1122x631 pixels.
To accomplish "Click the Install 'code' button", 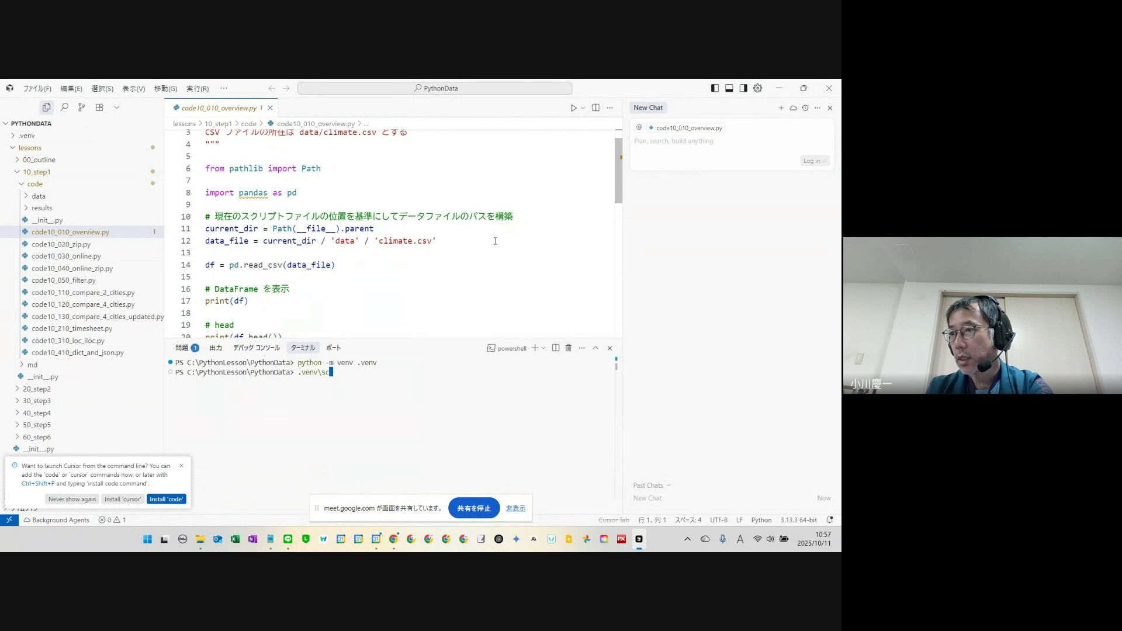I will point(167,500).
